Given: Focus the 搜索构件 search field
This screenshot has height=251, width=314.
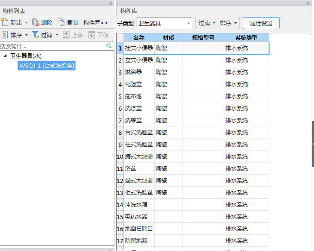Looking at the screenshot, I should point(51,46).
